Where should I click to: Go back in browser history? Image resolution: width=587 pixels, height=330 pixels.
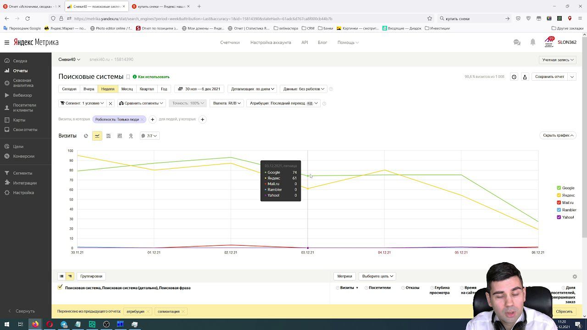pyautogui.click(x=7, y=18)
